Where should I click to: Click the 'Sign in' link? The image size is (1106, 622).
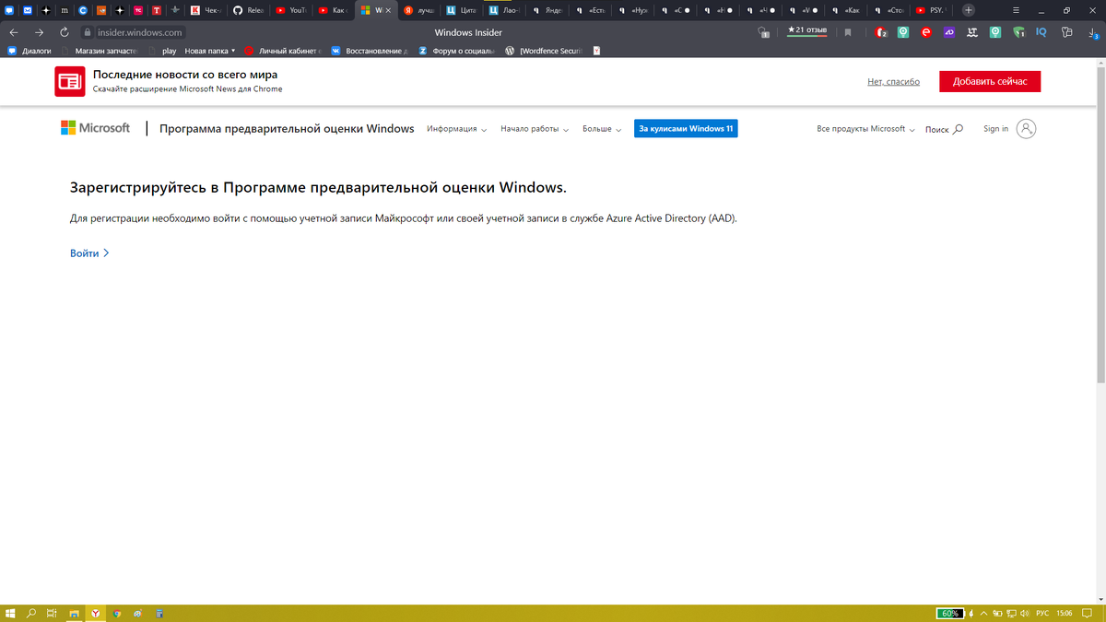pos(995,129)
